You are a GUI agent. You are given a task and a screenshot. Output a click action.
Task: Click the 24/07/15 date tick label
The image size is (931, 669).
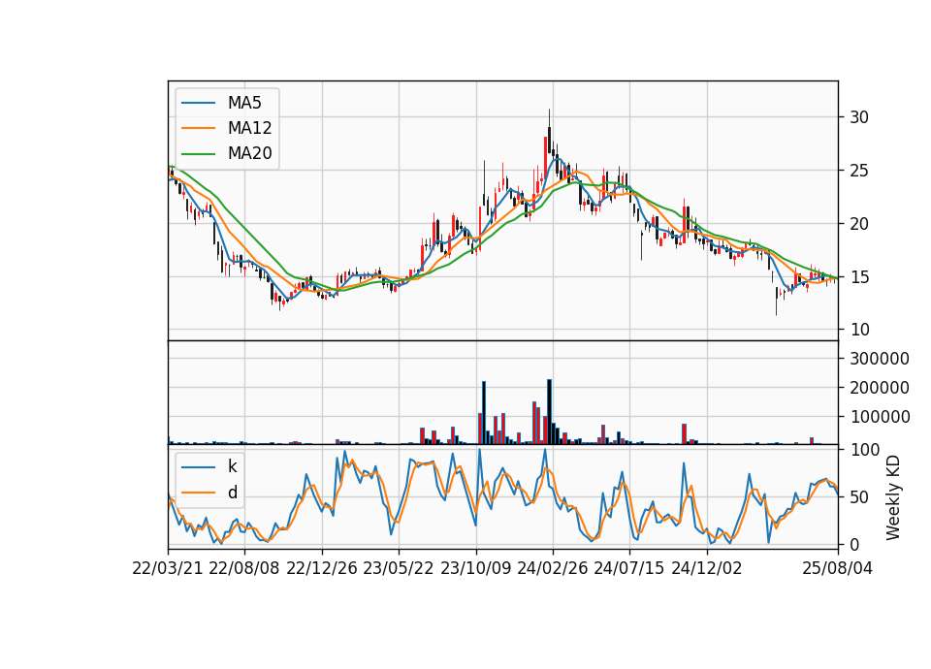pos(629,569)
